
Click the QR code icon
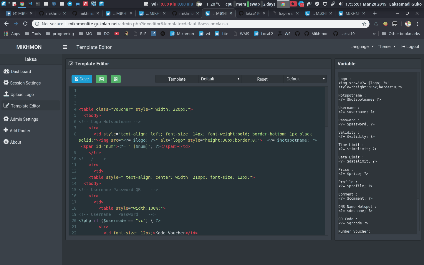pyautogui.click(x=116, y=79)
